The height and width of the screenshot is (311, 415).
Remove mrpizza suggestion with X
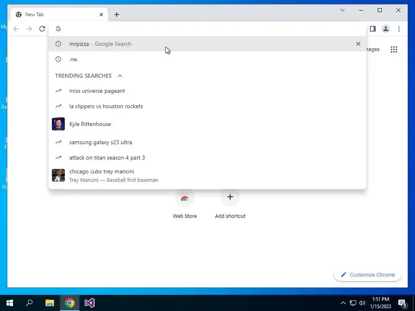pos(358,44)
